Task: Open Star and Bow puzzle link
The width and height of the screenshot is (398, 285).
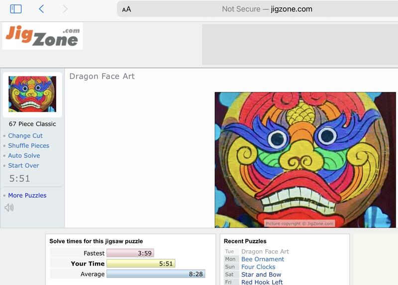Action: pos(261,275)
